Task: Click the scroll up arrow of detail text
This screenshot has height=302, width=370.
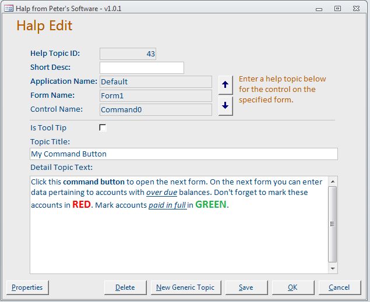Action: tap(333, 182)
